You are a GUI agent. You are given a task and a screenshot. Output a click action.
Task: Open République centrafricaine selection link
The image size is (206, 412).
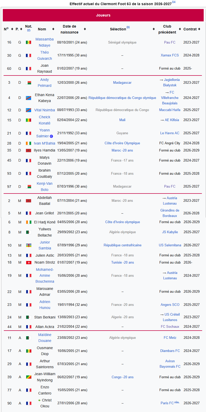click(123, 245)
